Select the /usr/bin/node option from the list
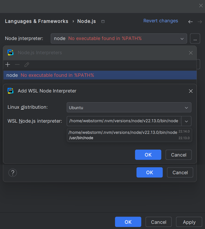This screenshot has width=205, height=229. coord(81,138)
